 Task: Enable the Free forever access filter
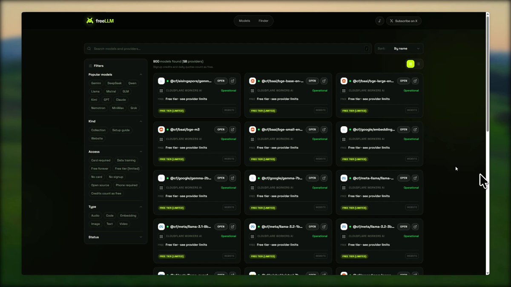(x=100, y=169)
